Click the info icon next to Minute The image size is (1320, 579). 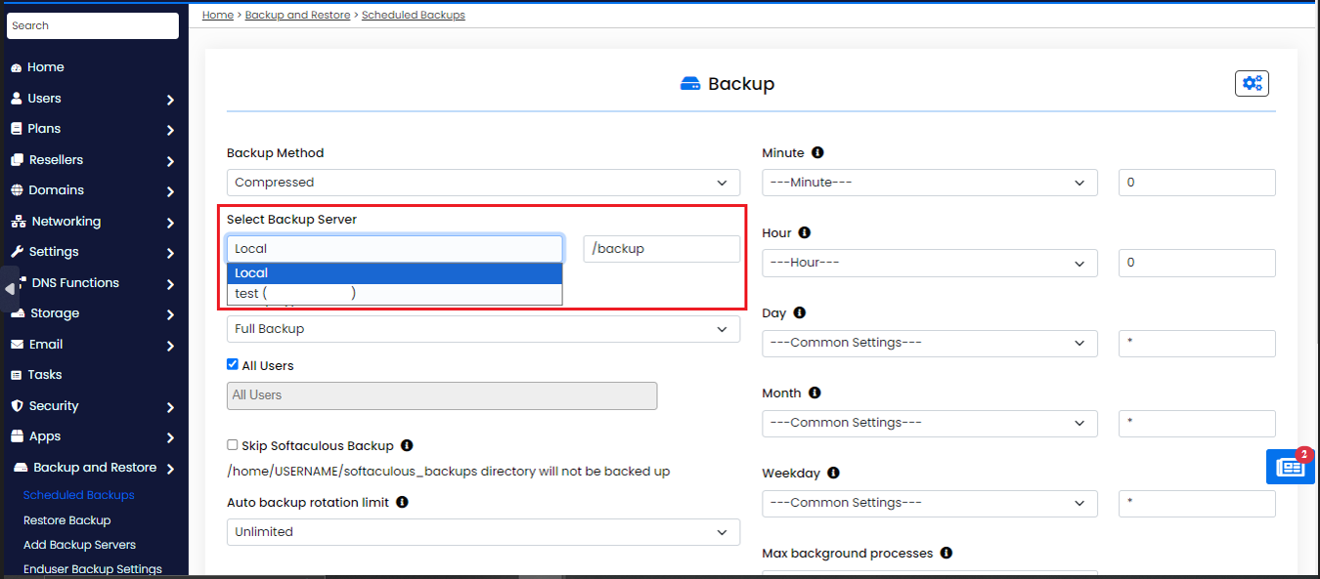[817, 153]
